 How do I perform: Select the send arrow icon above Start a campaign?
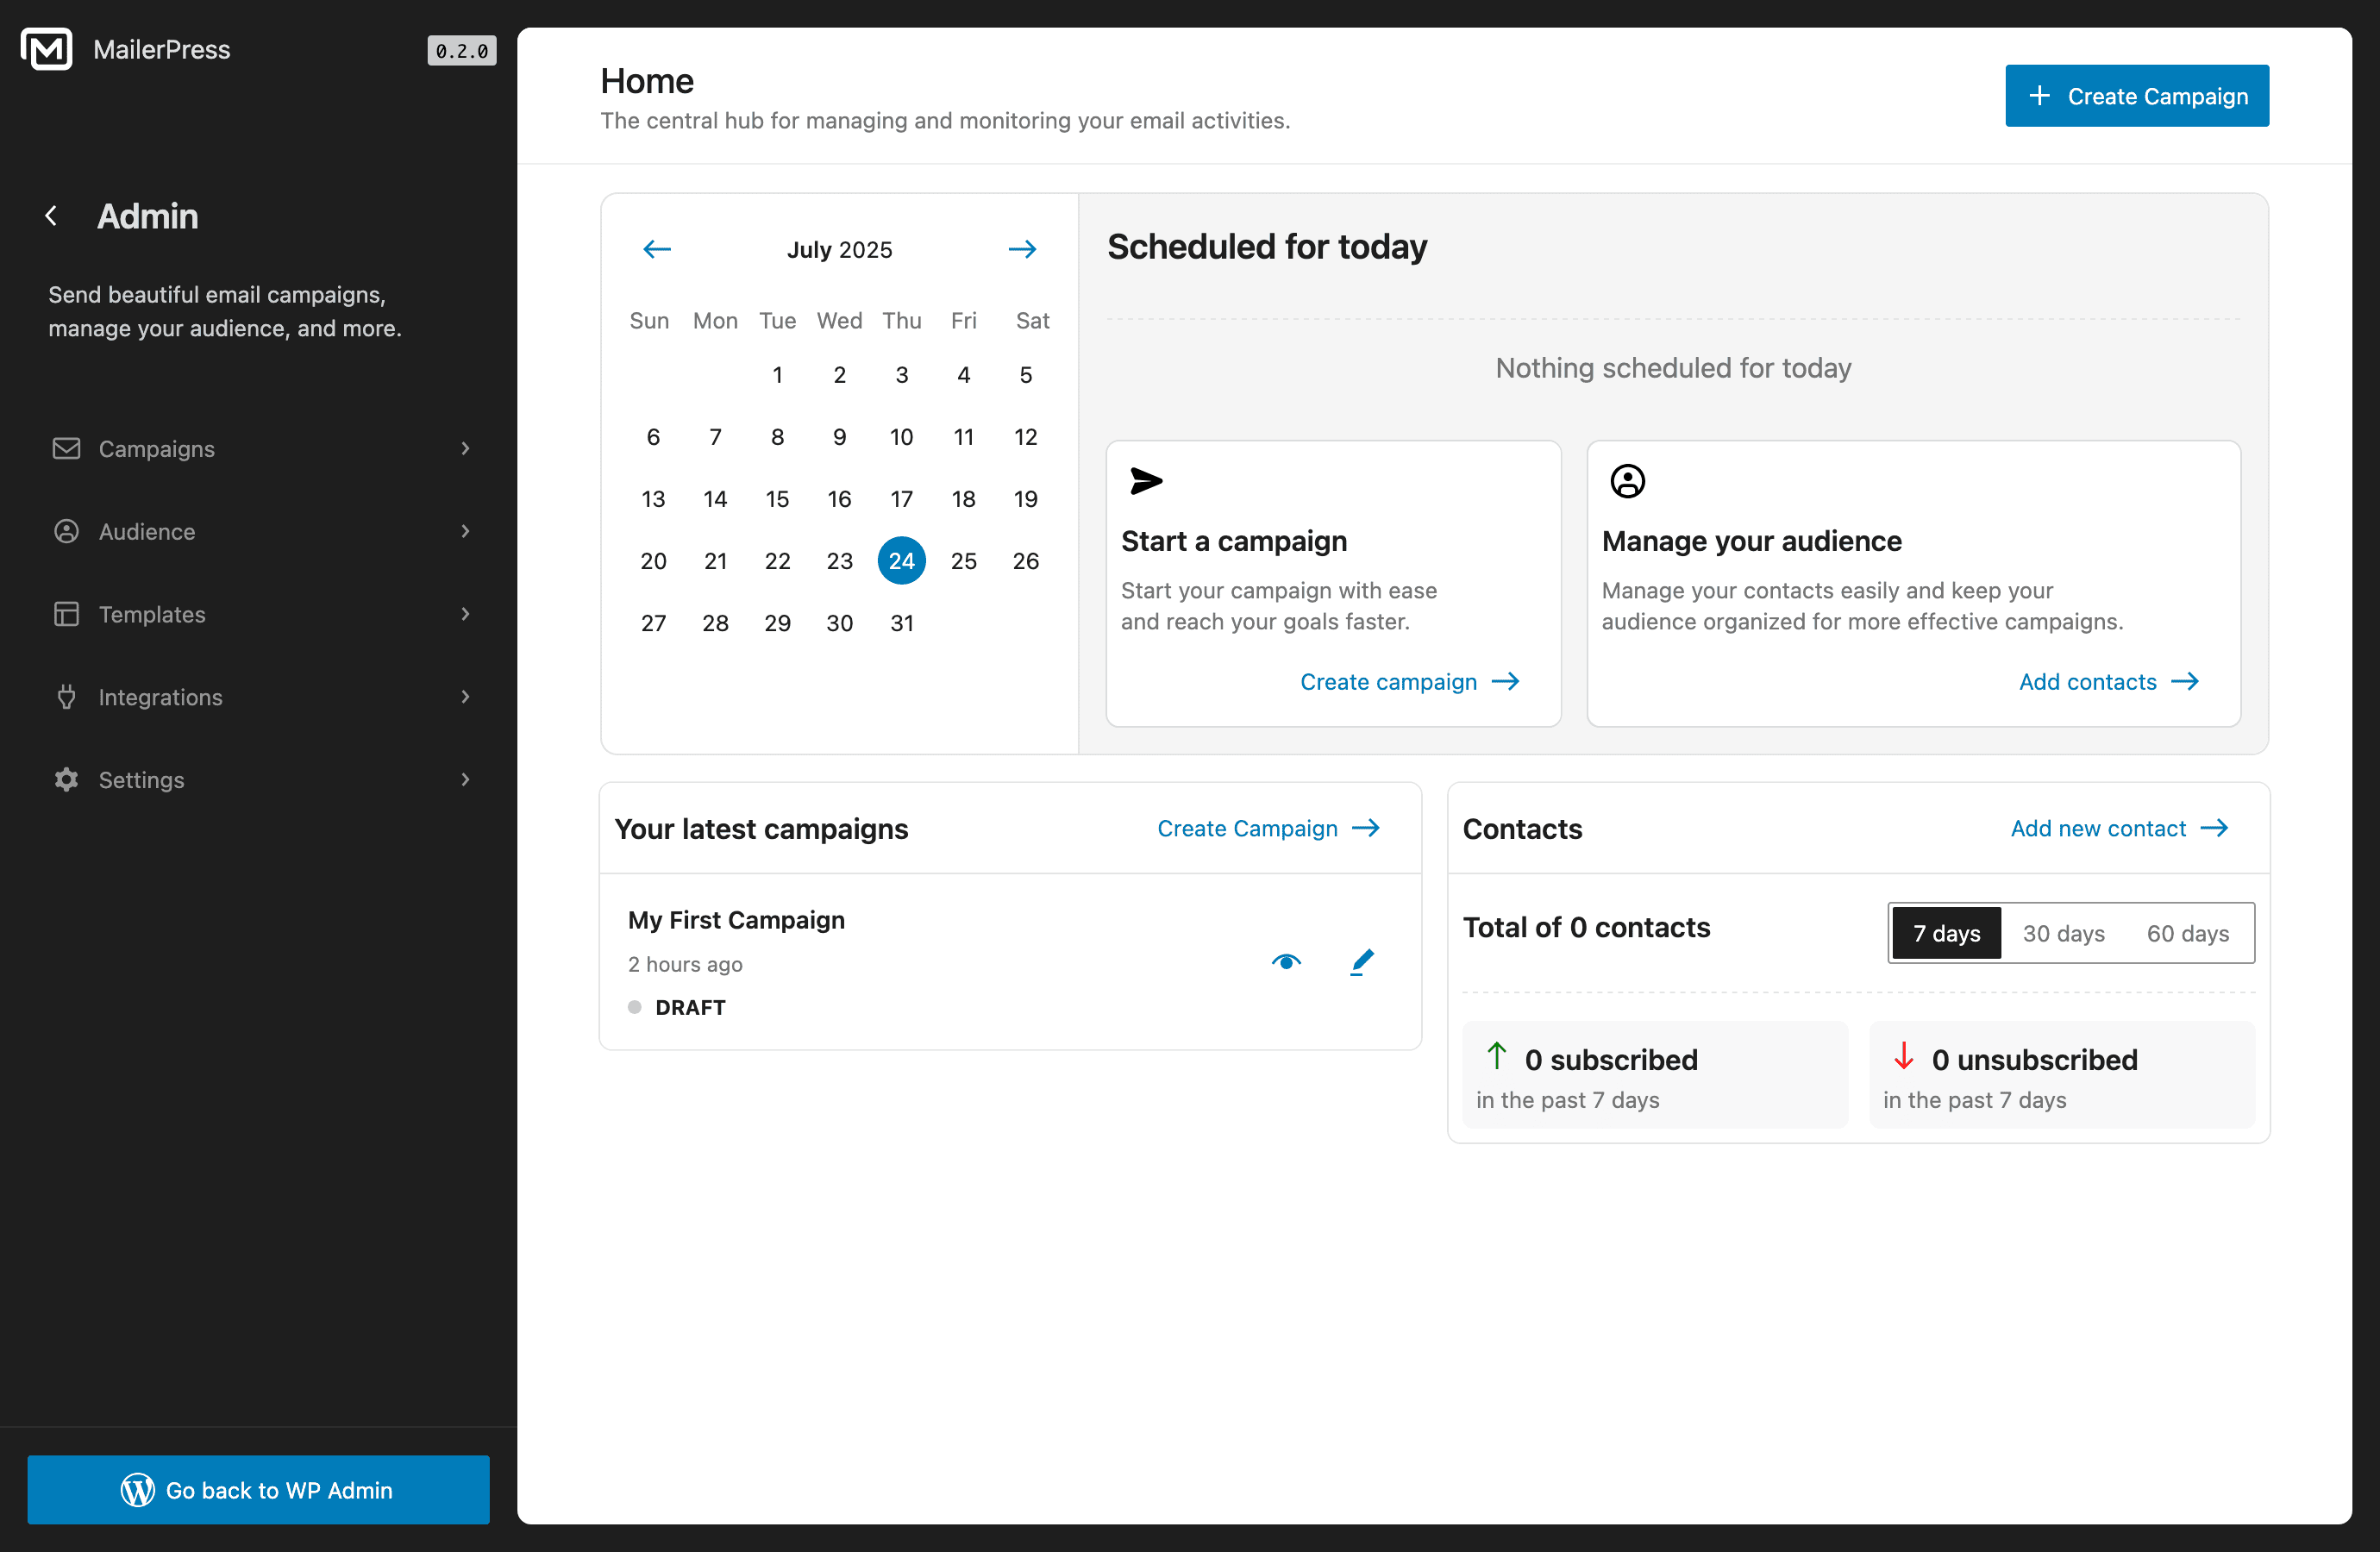pyautogui.click(x=1146, y=481)
